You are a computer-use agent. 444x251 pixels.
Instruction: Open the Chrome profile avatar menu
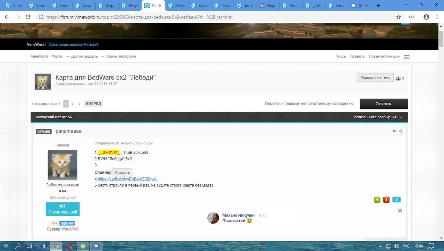click(x=426, y=17)
